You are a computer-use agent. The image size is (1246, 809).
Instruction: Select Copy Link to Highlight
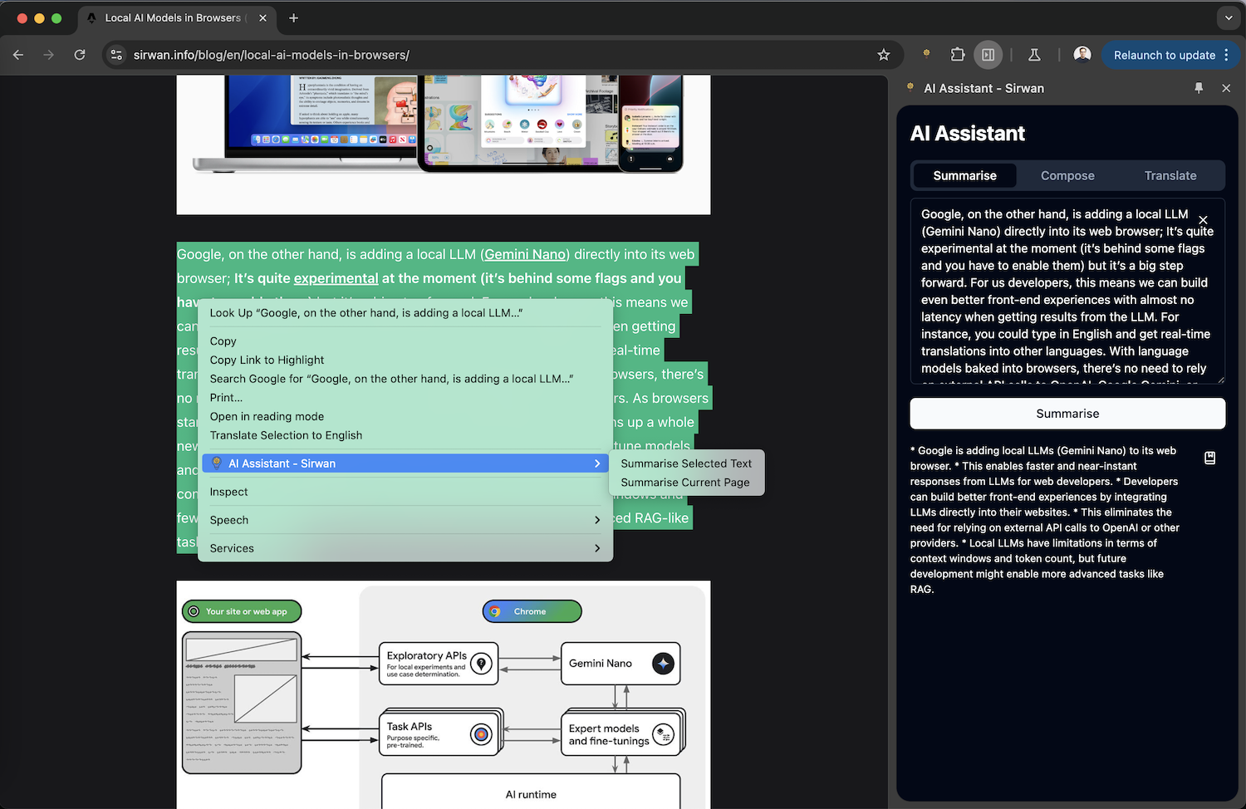(x=405, y=360)
